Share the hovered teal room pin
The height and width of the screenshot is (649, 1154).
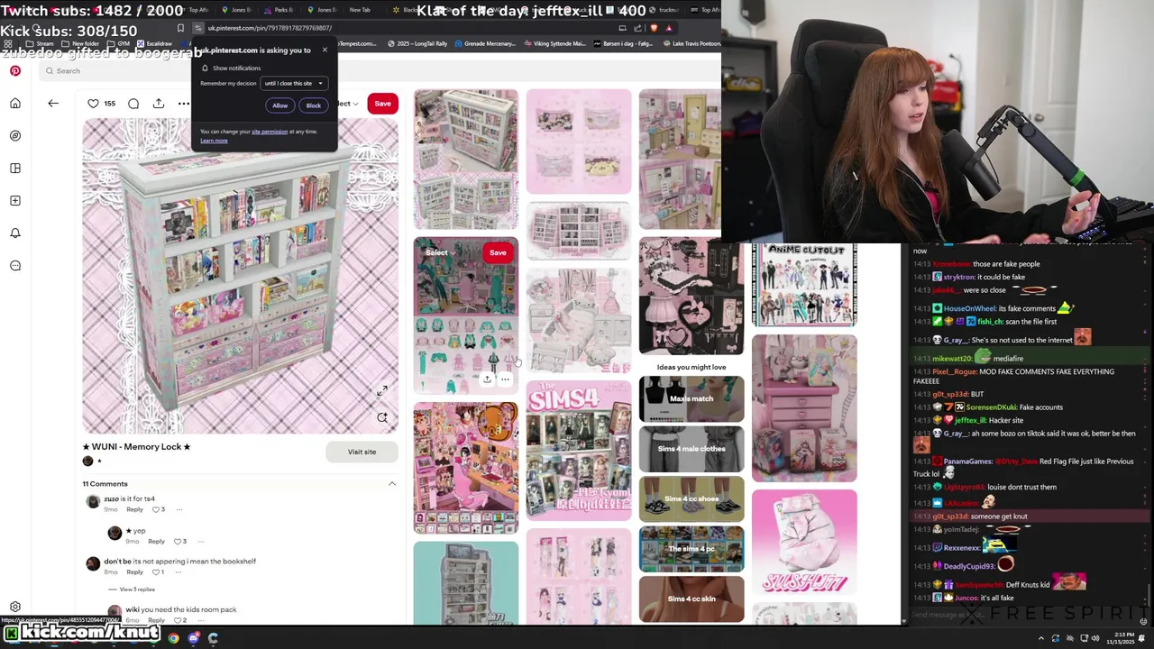pyautogui.click(x=487, y=379)
